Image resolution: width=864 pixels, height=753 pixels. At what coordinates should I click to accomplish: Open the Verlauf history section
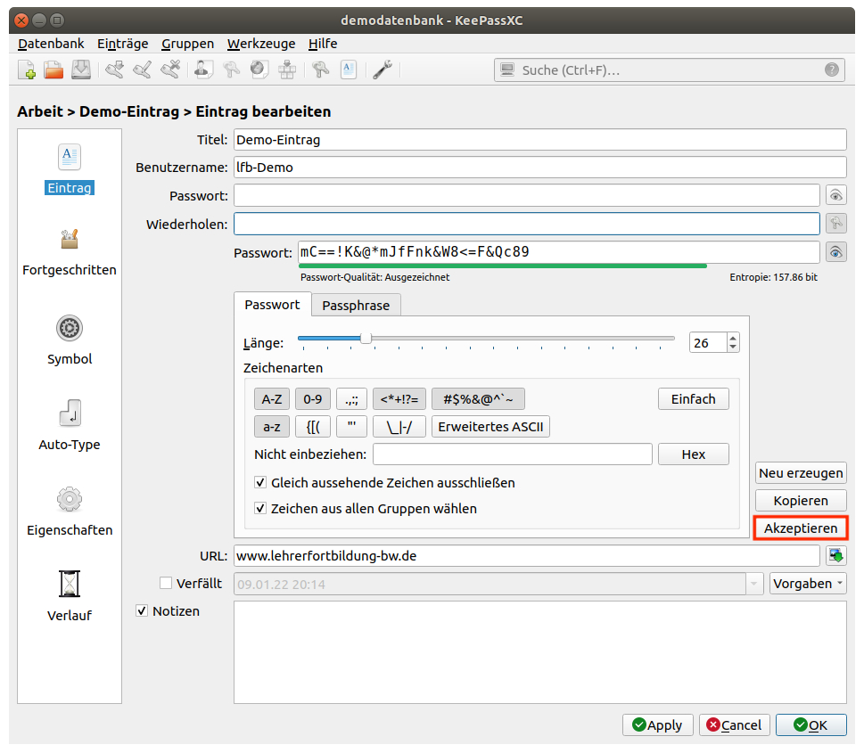pyautogui.click(x=70, y=595)
